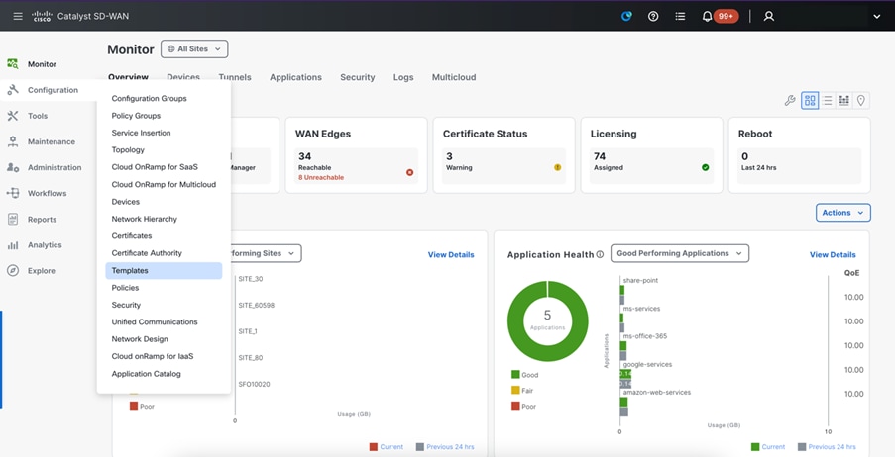Click the Maintenance sidebar icon
Screen dimensions: 895x457
point(13,141)
